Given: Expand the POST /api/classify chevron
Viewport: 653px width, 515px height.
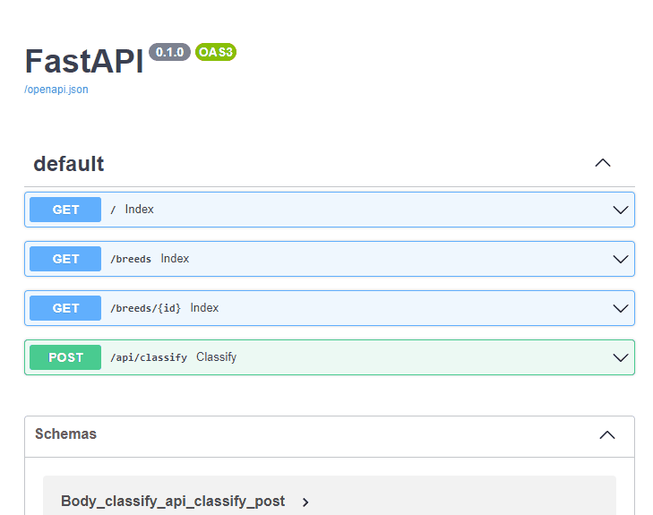Looking at the screenshot, I should (x=621, y=357).
